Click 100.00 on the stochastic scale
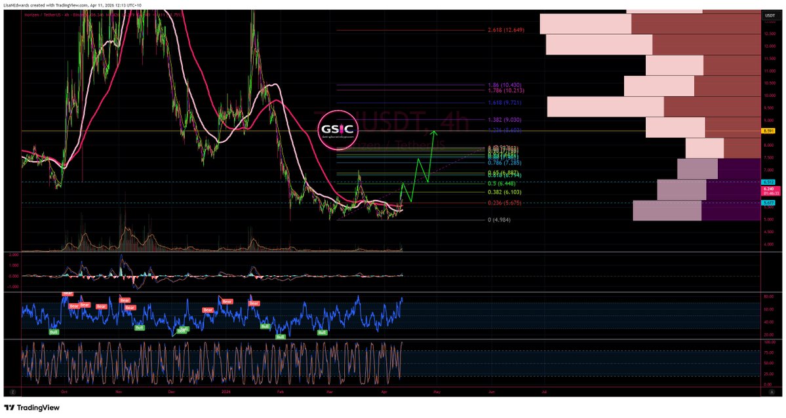 click(770, 342)
